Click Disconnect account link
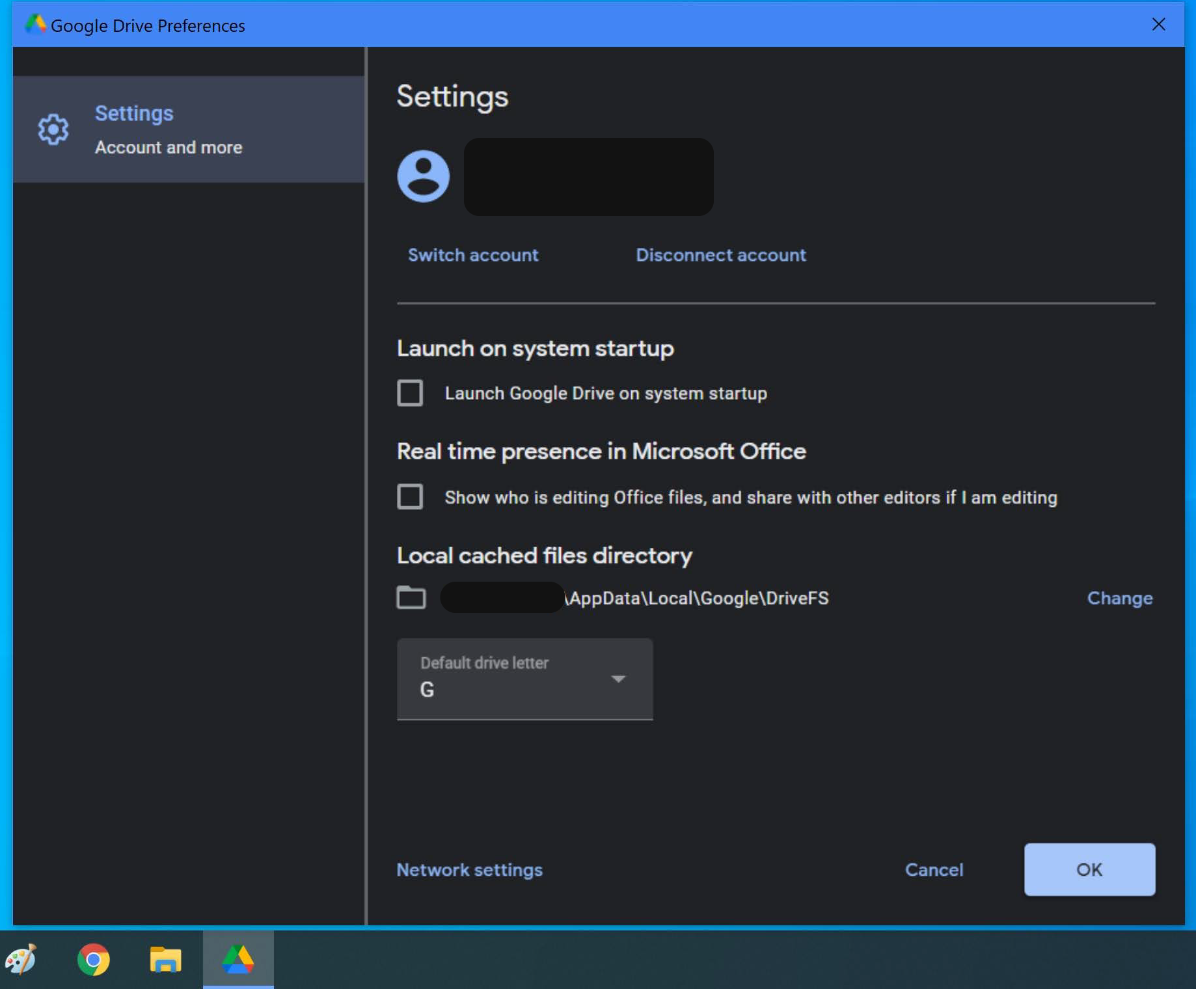Viewport: 1196px width, 989px height. click(720, 255)
